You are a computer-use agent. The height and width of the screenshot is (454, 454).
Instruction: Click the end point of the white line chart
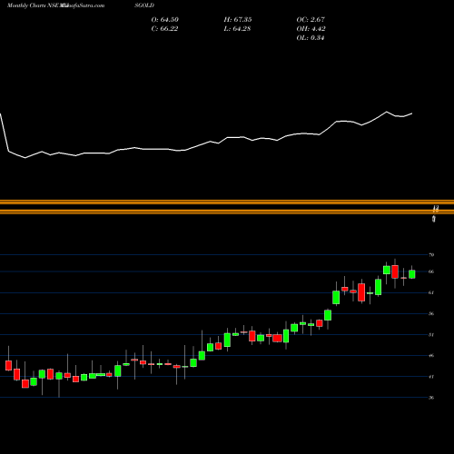[x=412, y=113]
